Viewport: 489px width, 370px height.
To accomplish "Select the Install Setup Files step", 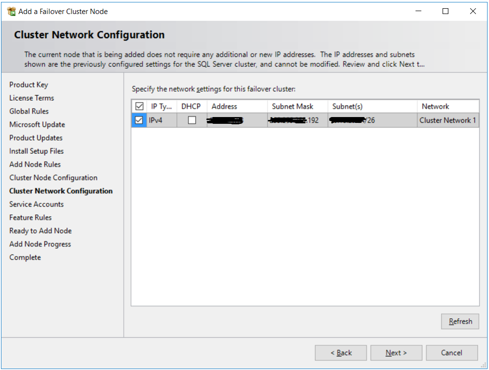I will [x=36, y=151].
